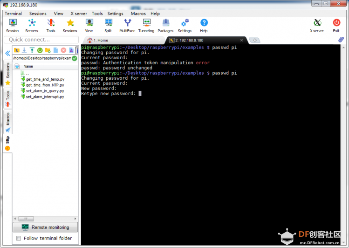Open the Packages toolbar icon
The width and height of the screenshot is (349, 248).
[x=165, y=26]
